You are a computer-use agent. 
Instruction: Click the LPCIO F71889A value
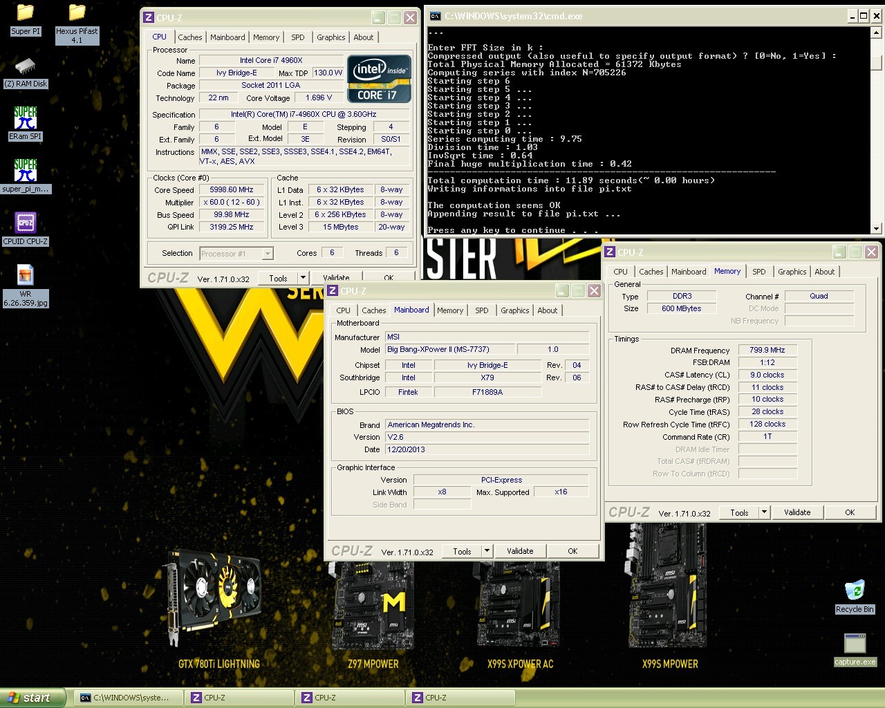pyautogui.click(x=487, y=392)
